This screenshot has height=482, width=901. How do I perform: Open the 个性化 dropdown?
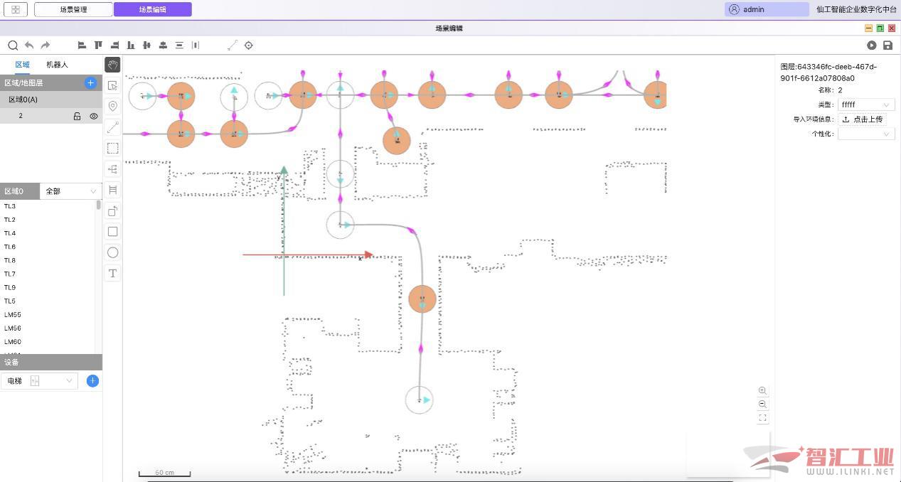(x=866, y=134)
